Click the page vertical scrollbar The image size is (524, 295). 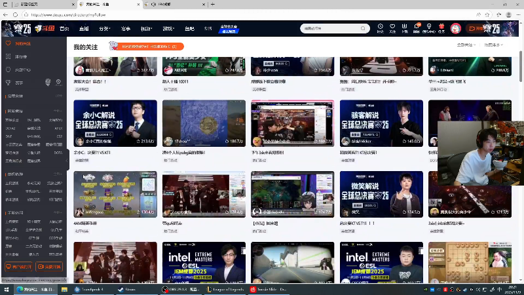coord(521,66)
